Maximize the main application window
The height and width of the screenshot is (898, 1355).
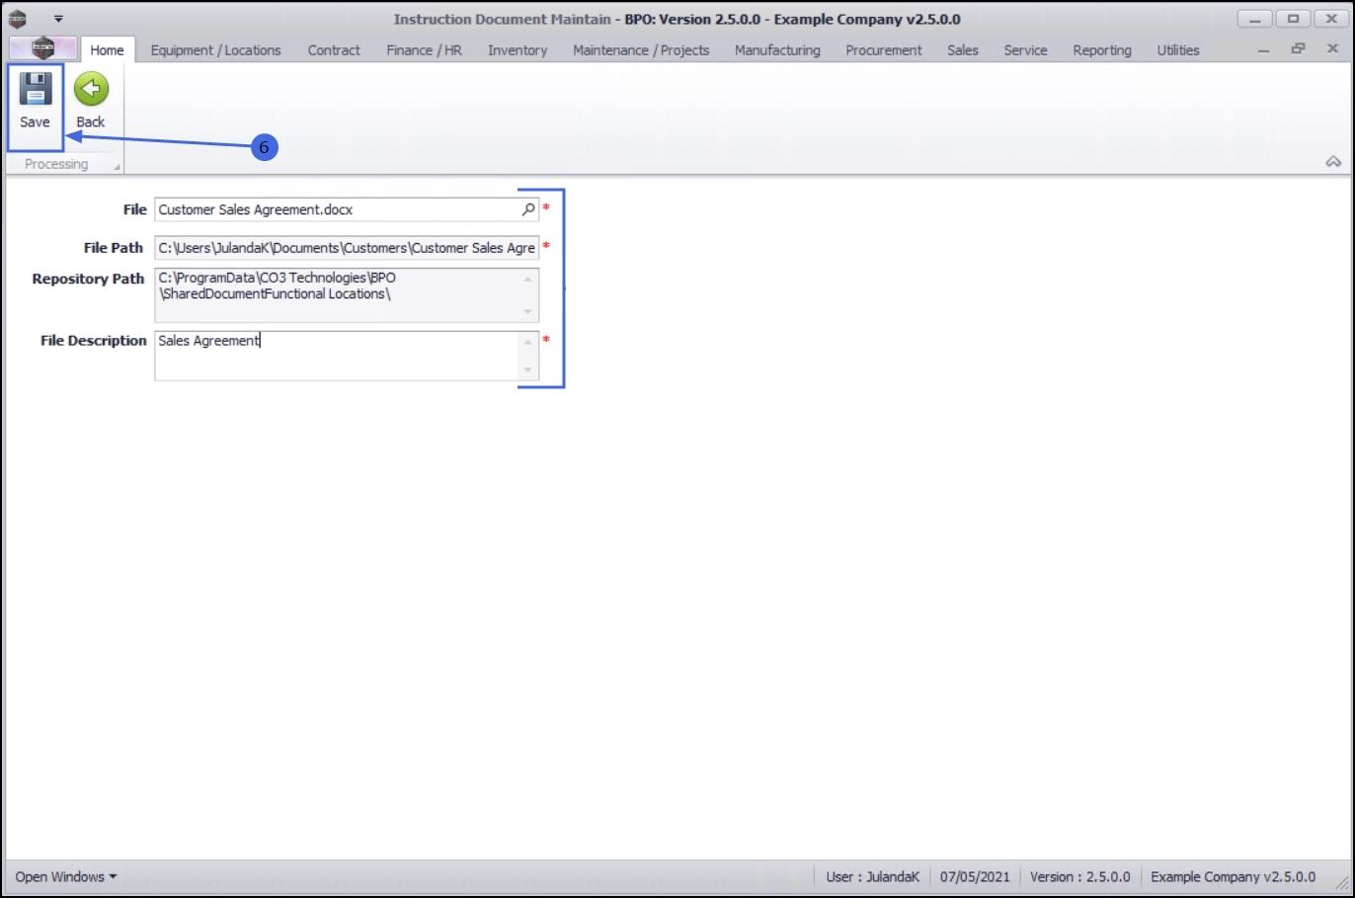1293,19
